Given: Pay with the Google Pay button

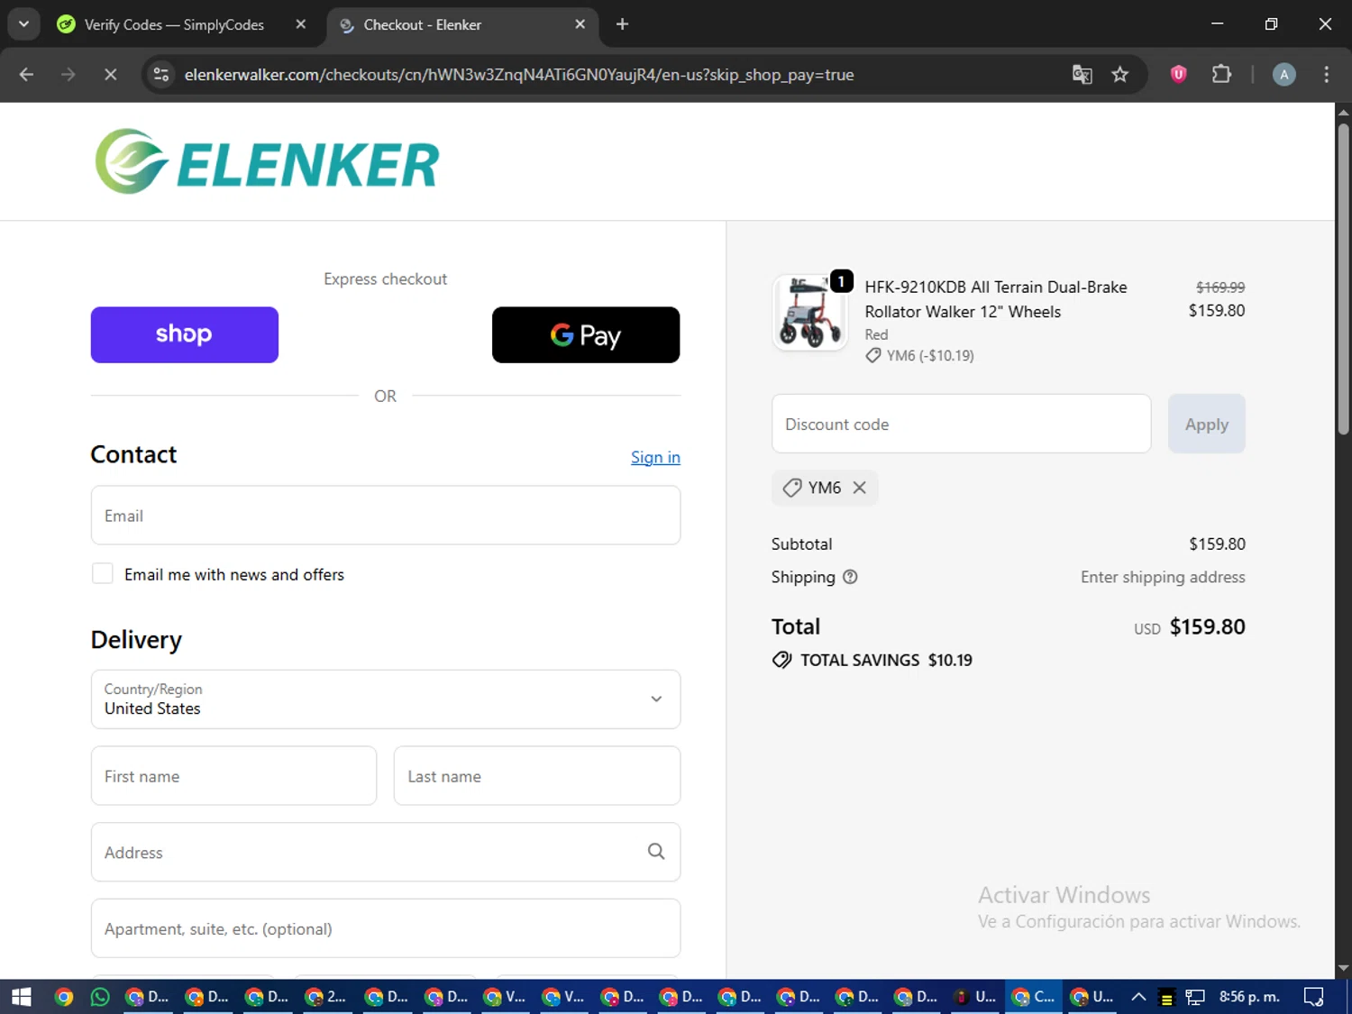Looking at the screenshot, I should [x=586, y=334].
